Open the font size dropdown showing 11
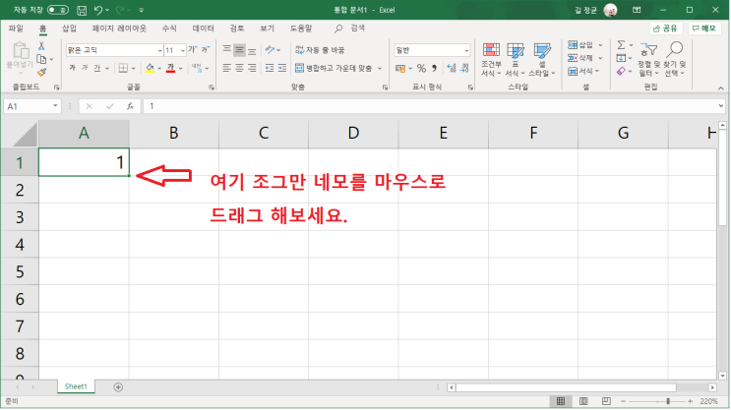This screenshot has height=410, width=731. pos(182,50)
